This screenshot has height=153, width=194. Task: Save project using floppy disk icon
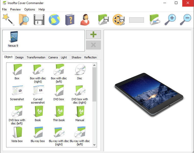(39, 20)
